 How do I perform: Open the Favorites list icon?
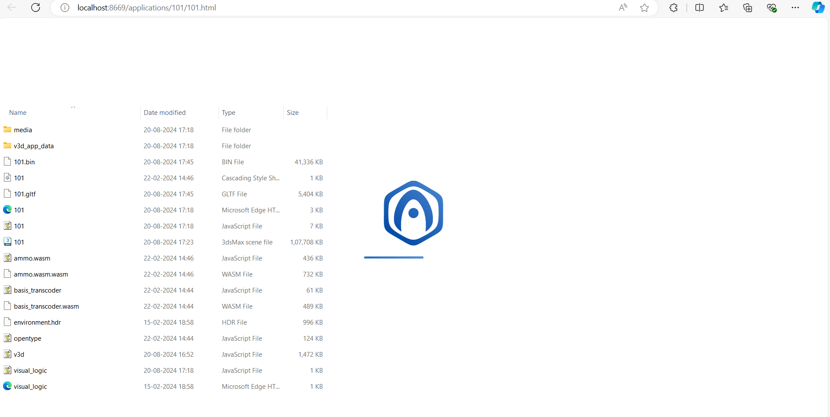(724, 7)
